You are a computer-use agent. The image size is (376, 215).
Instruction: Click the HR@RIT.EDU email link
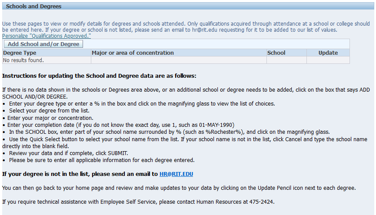pos(176,174)
